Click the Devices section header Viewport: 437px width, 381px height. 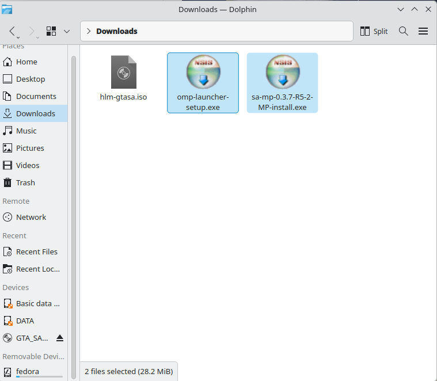(16, 287)
